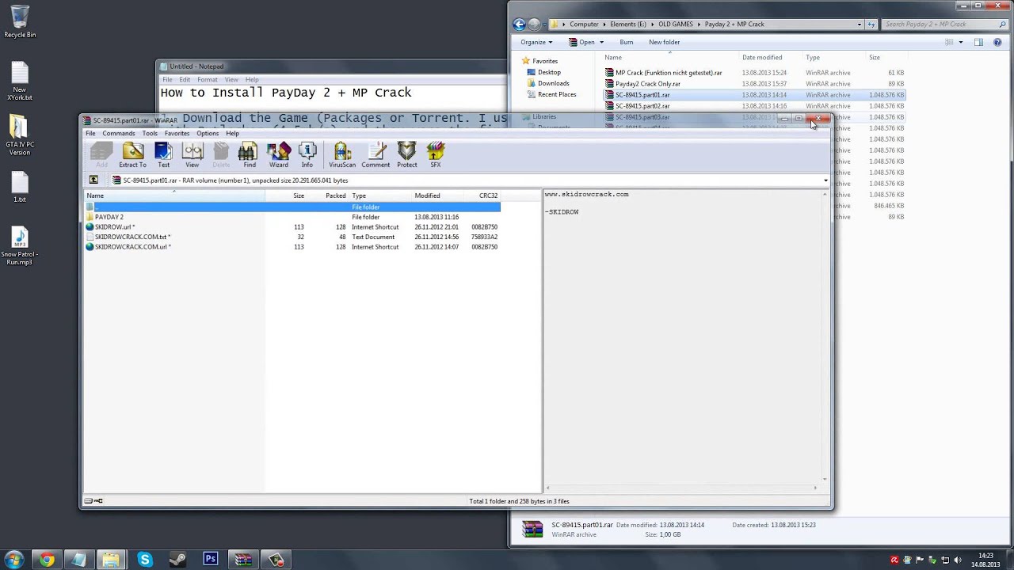1014x570 pixels.
Task: Sort Explorer by Date modified column
Action: pos(762,57)
